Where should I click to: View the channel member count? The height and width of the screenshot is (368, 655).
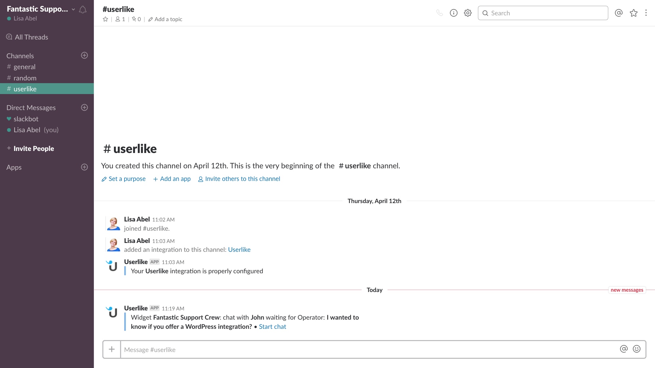[120, 19]
